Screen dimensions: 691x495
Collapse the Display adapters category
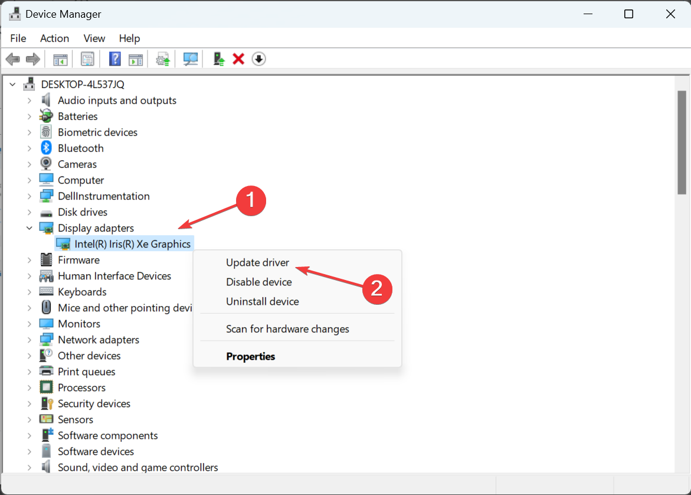coord(29,228)
